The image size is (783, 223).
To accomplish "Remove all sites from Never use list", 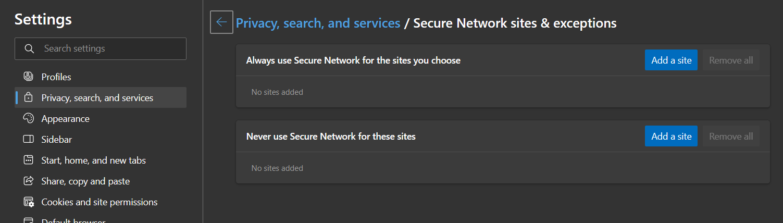I will click(731, 136).
